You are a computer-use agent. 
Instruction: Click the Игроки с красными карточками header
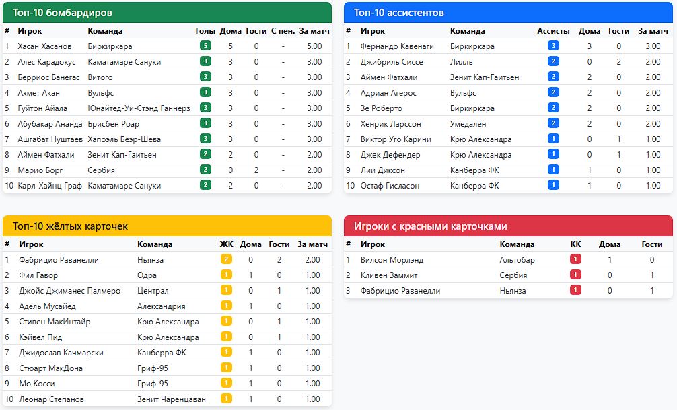click(430, 226)
